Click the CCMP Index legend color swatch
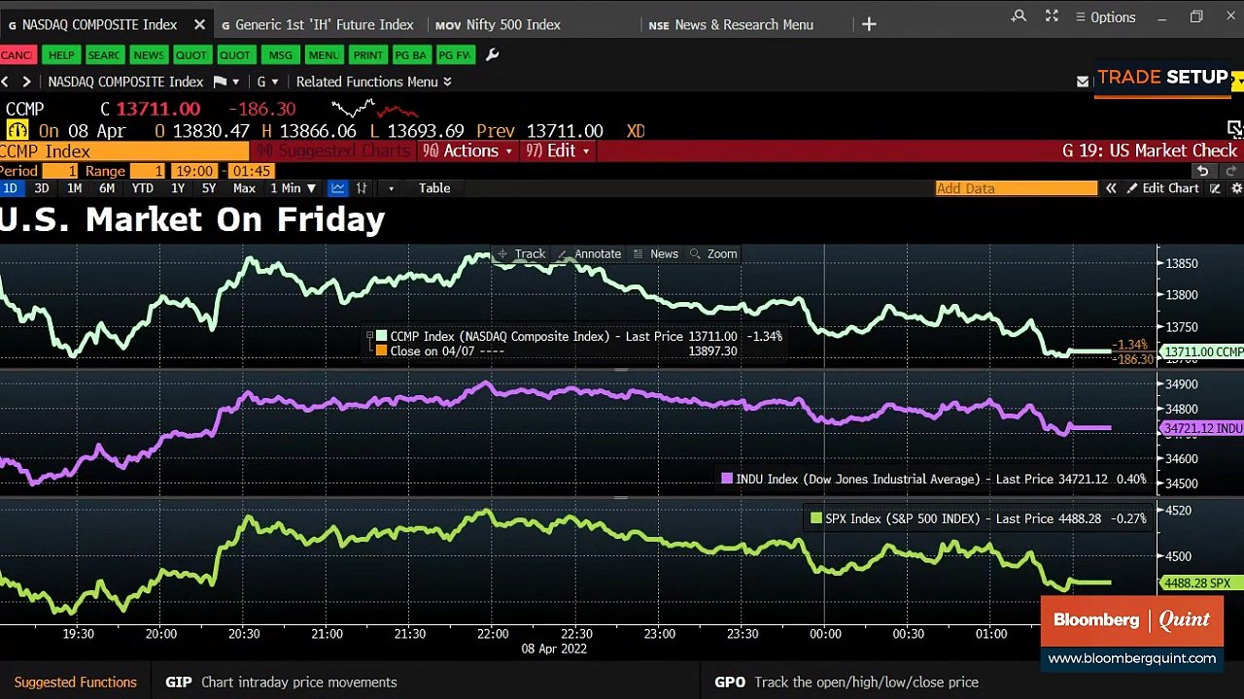Screen dimensions: 1244x699 click(x=382, y=336)
